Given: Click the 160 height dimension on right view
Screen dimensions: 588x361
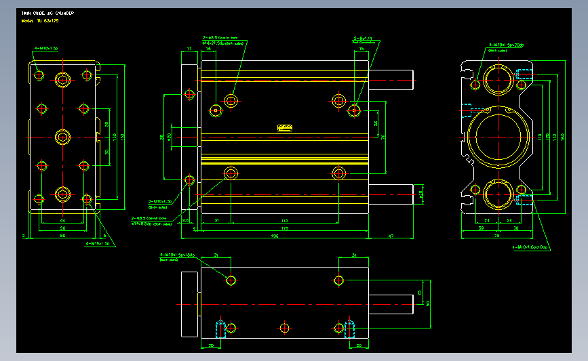Looking at the screenshot, I should pos(562,137).
